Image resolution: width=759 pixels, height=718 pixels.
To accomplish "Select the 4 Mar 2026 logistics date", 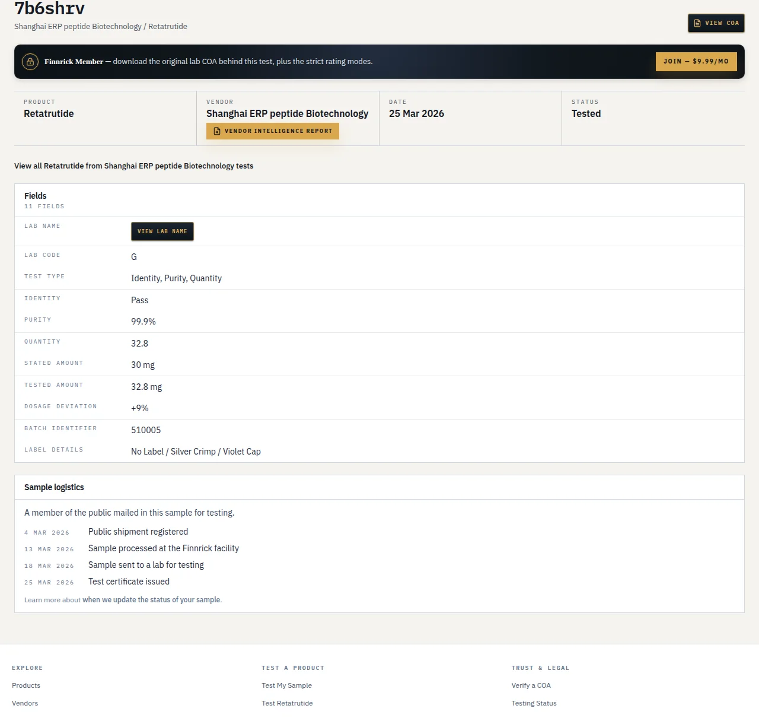I will tap(47, 533).
